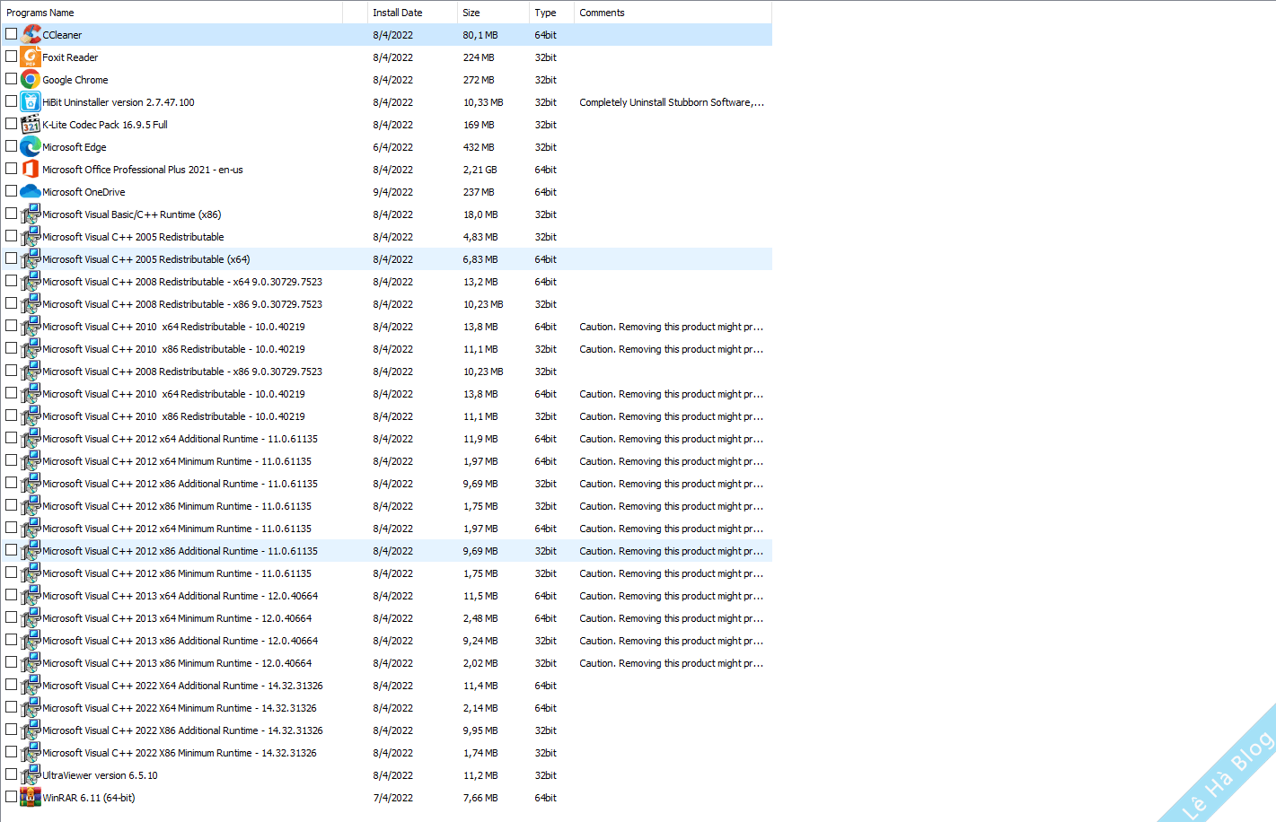Viewport: 1276px width, 822px height.
Task: Click the Microsoft Office icon
Action: [x=31, y=169]
